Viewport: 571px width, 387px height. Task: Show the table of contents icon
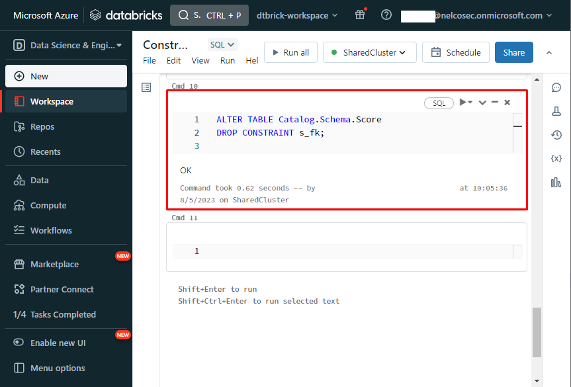[x=147, y=87]
